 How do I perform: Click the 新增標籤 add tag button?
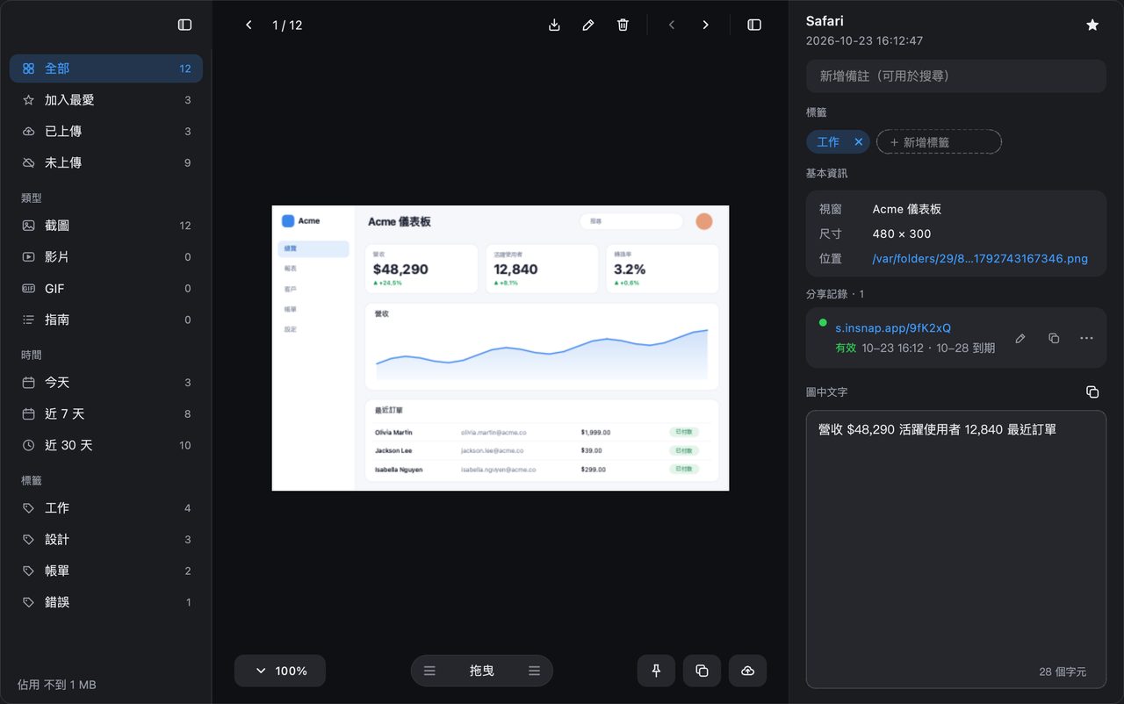[939, 141]
